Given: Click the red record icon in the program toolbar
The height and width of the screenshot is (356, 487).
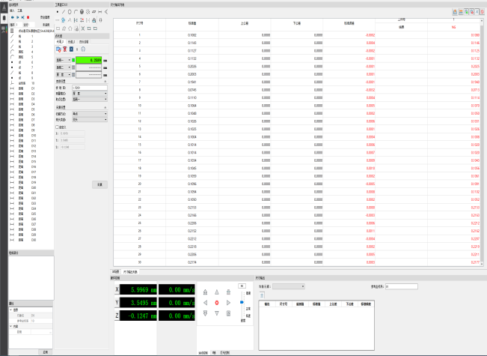Looking at the screenshot, I should point(28,16).
